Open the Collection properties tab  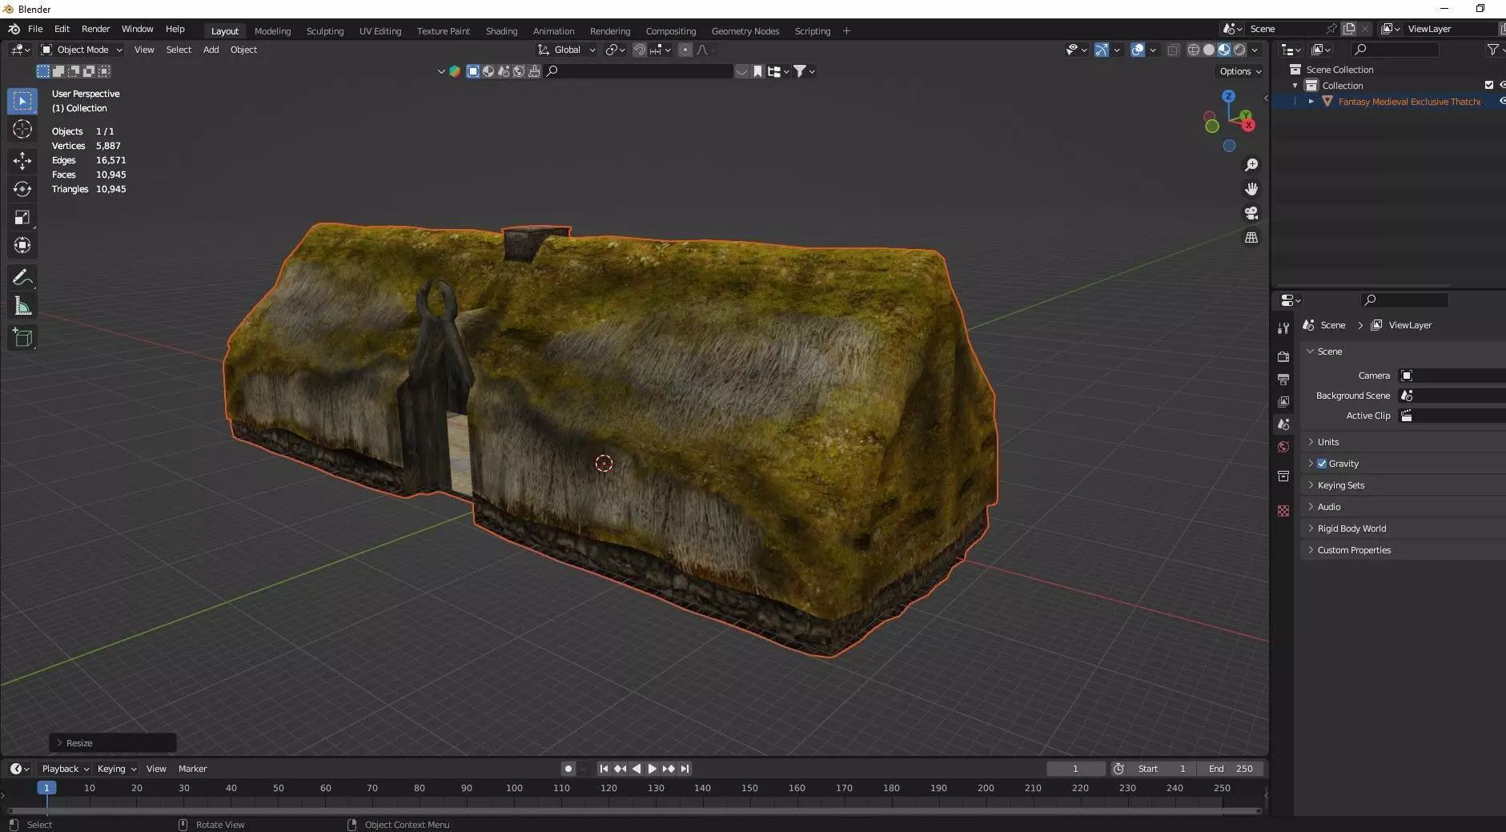coord(1283,476)
